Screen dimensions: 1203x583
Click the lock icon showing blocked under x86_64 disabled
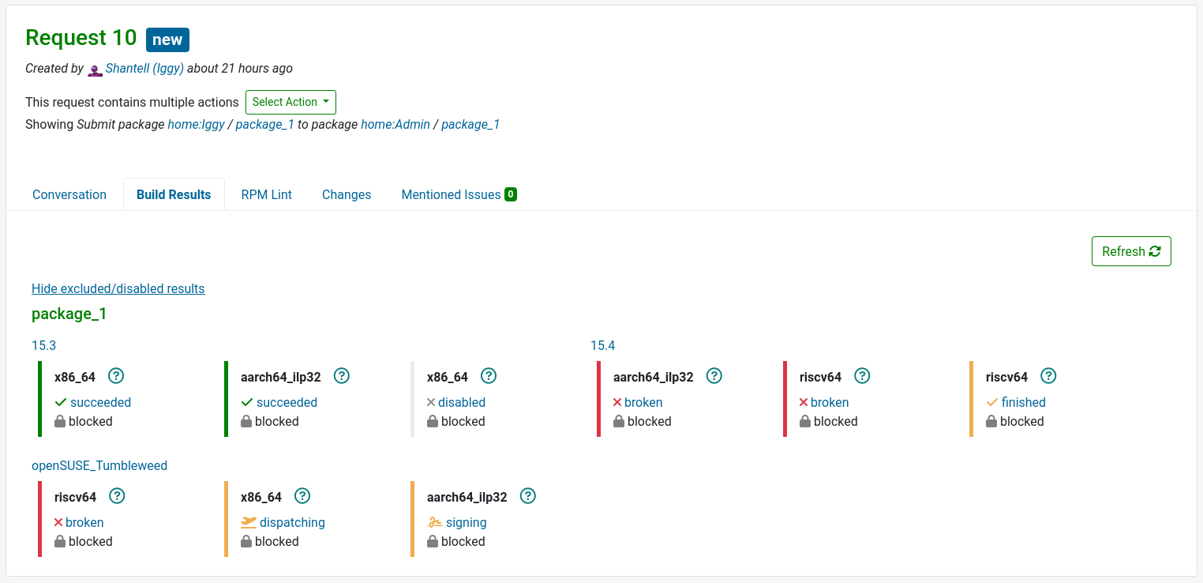tap(433, 421)
